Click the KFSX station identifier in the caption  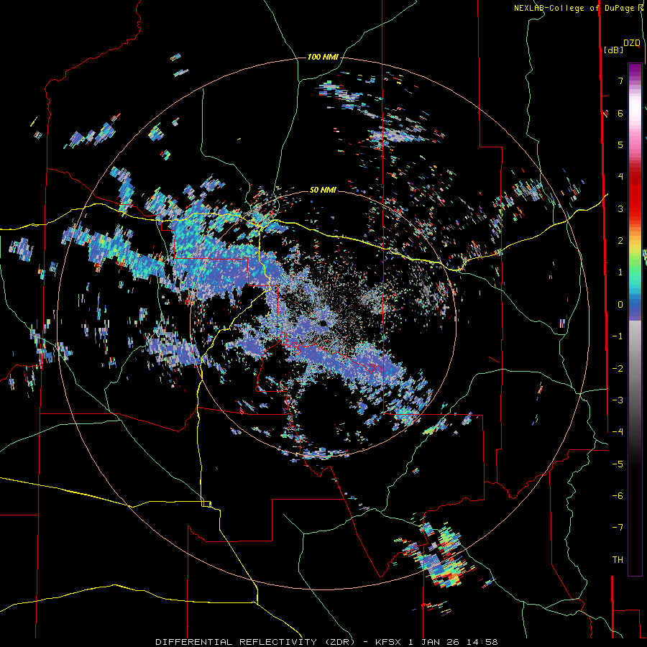coord(389,642)
